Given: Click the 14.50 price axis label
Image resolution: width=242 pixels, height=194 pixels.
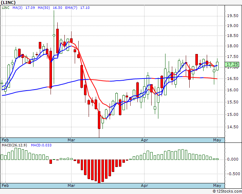Looking at the screenshot, I should click(233, 127).
